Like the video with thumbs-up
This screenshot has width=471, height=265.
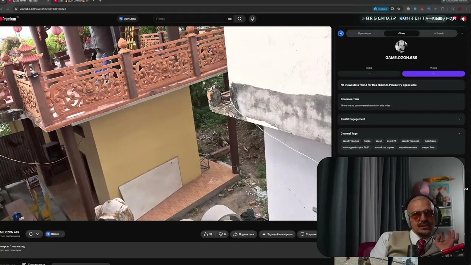point(208,234)
